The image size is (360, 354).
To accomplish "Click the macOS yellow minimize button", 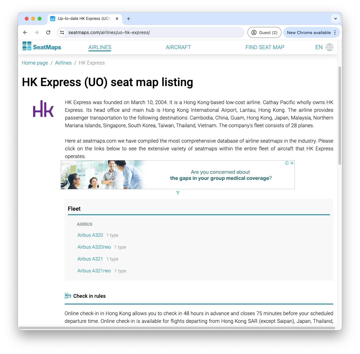I will [x=33, y=19].
